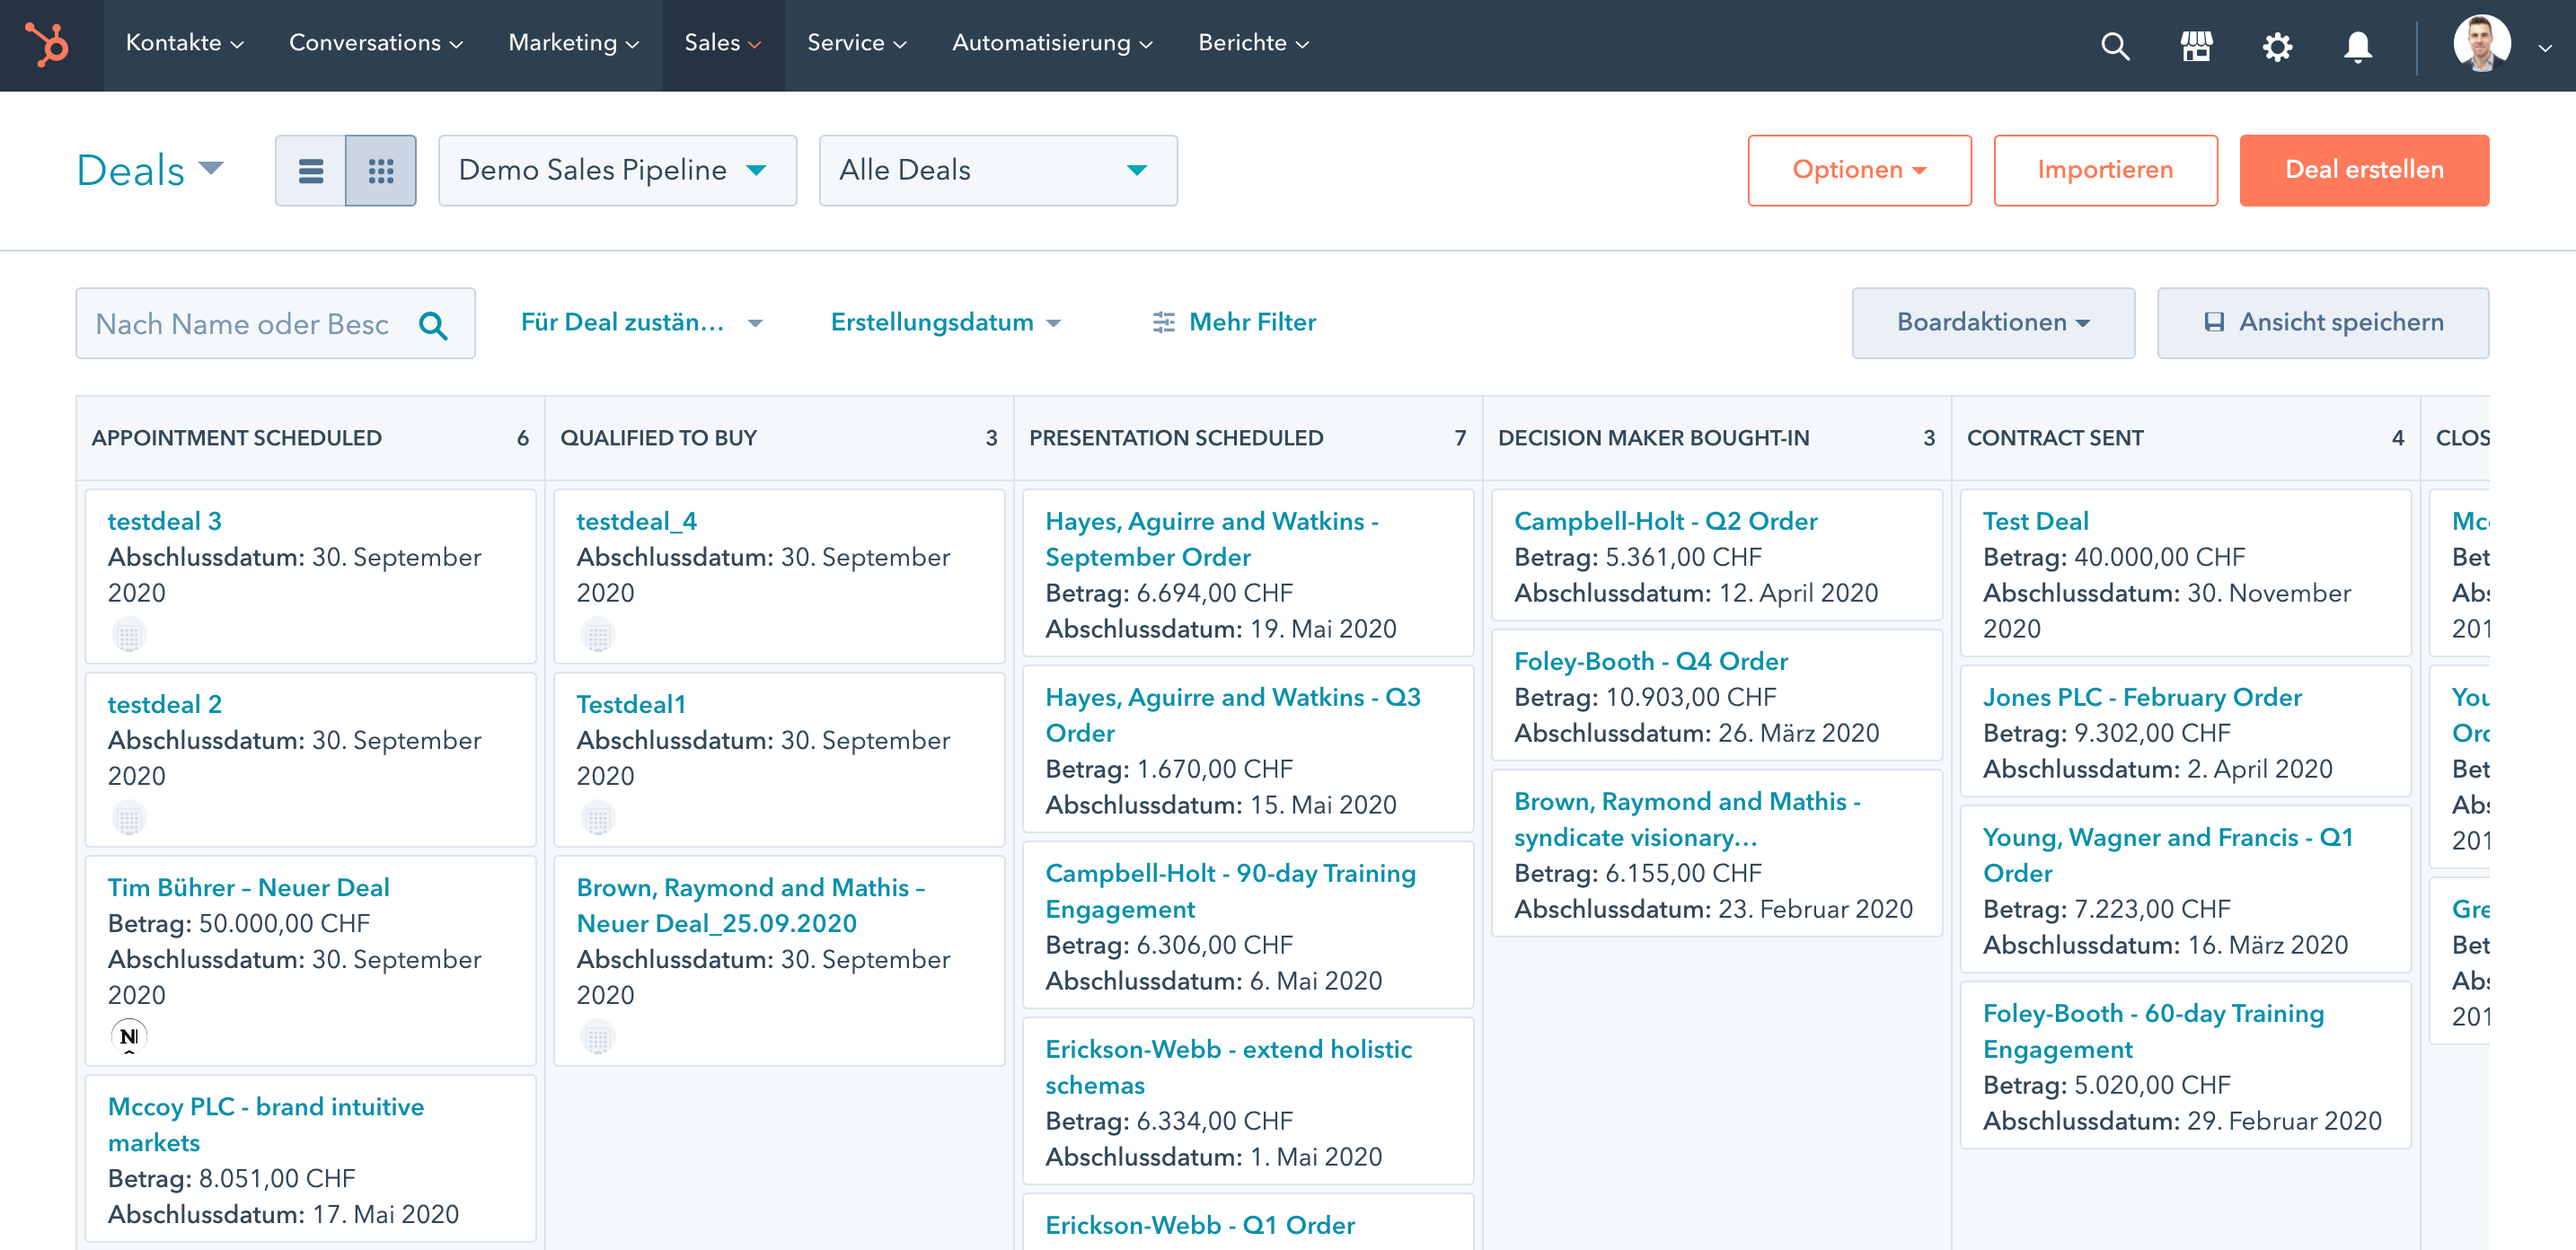The image size is (2576, 1250).
Task: Click Ansicht speichern button
Action: click(x=2322, y=323)
